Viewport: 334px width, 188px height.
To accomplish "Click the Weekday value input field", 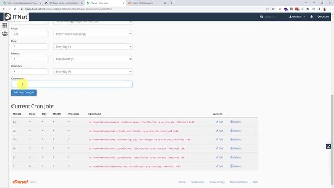I will pyautogui.click(x=30, y=72).
